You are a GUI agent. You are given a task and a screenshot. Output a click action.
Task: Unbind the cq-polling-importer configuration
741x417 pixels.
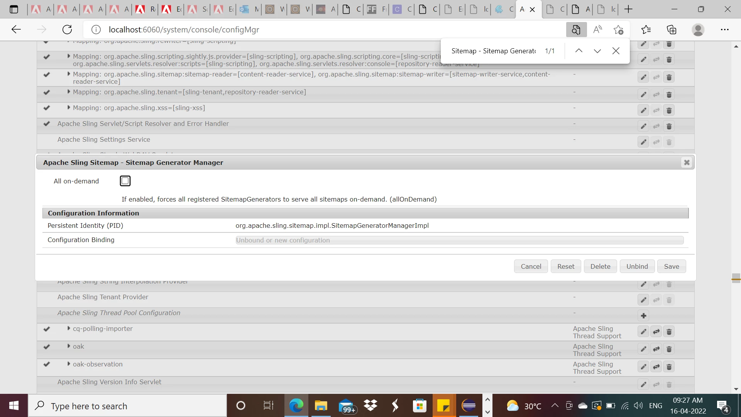tap(656, 332)
